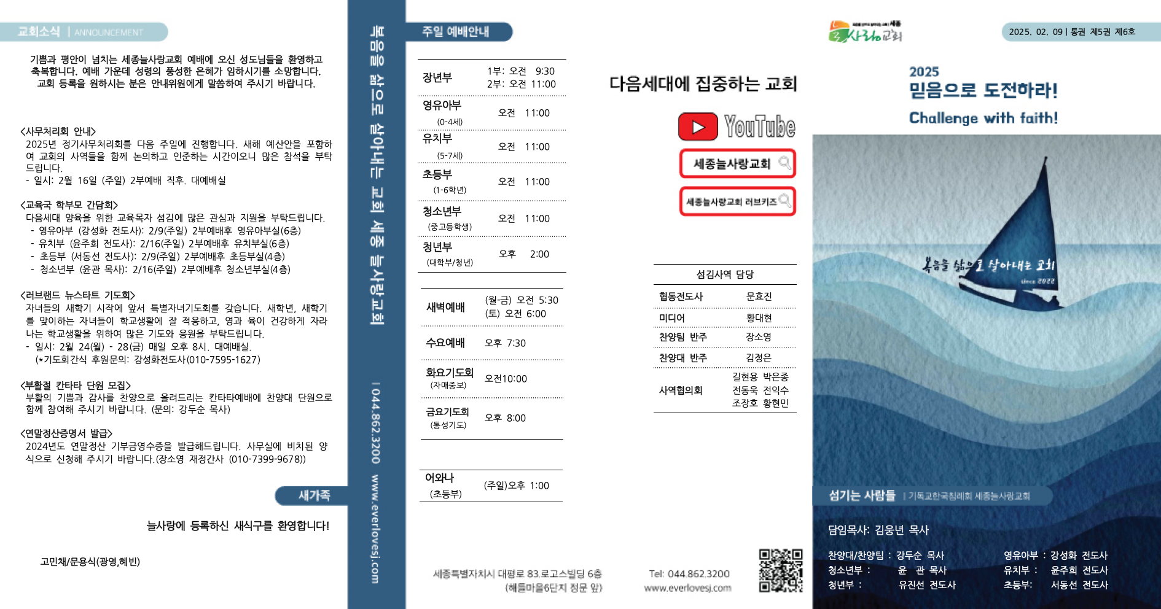
Task: Click the Tel: 044.862.3200 text
Action: 689,573
